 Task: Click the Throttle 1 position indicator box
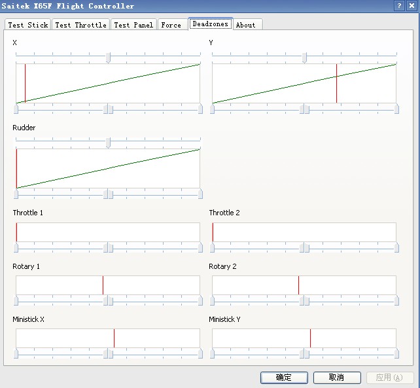(108, 232)
